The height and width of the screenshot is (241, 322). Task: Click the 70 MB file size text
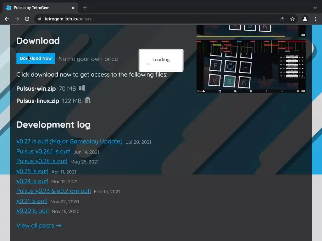point(67,88)
